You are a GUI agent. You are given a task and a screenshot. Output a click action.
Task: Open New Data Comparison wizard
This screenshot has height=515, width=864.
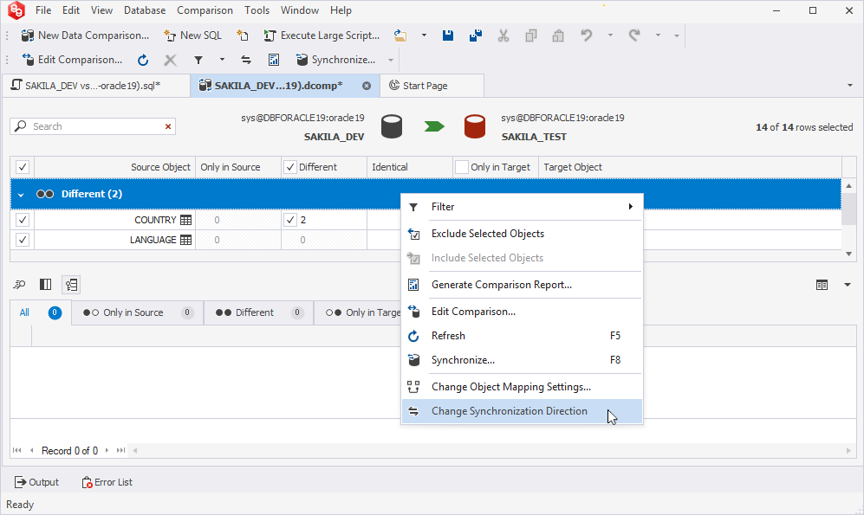[x=85, y=35]
